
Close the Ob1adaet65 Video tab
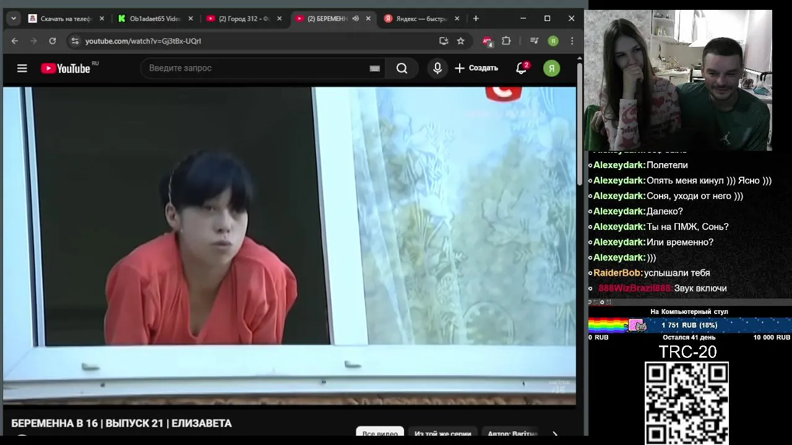pos(191,19)
